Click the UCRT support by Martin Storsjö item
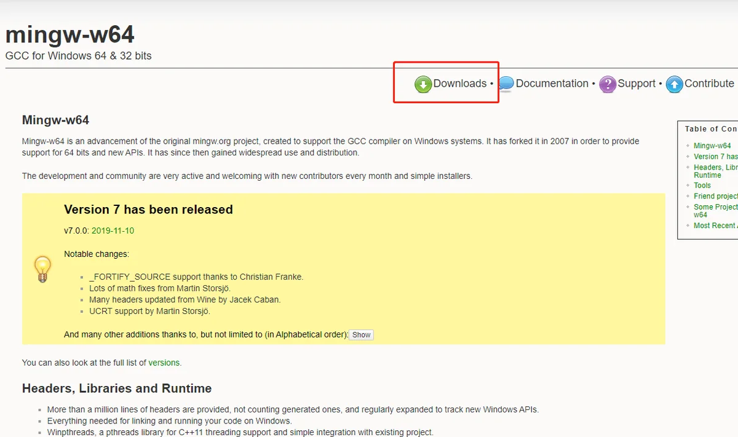Screen dimensions: 738x437 click(x=149, y=311)
